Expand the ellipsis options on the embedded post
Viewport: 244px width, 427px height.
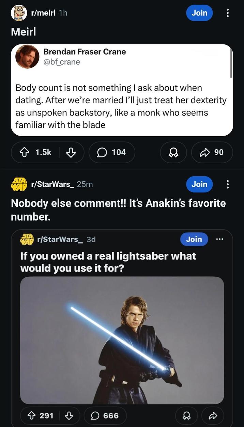(x=220, y=239)
